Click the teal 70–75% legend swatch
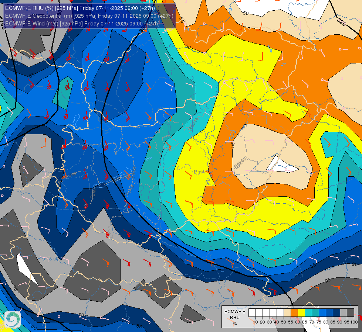Image resolution: width=362 pixels, height=332 pixels. (x=315, y=313)
